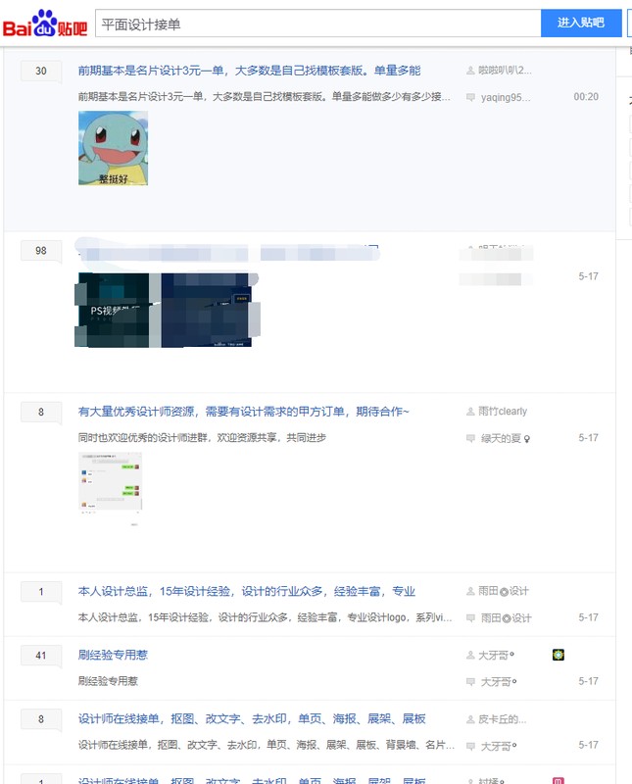Open author profile 雨竹clearly
632x784 pixels.
[503, 412]
